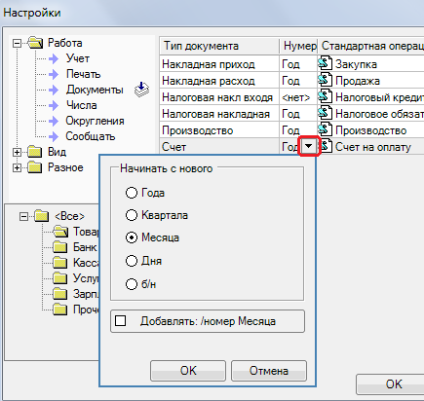Expand the Вид tree node
This screenshot has width=424, height=401.
pyautogui.click(x=17, y=152)
